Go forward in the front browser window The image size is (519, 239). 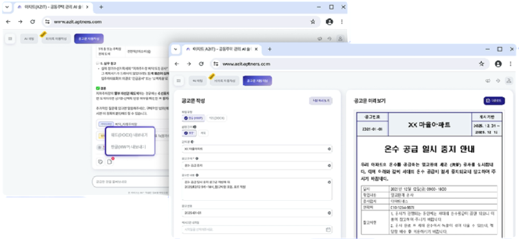point(189,64)
